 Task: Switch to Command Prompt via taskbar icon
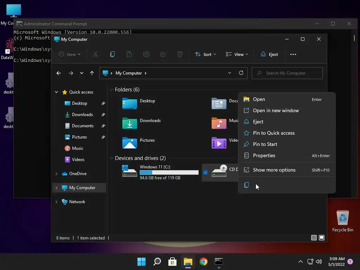click(219, 262)
